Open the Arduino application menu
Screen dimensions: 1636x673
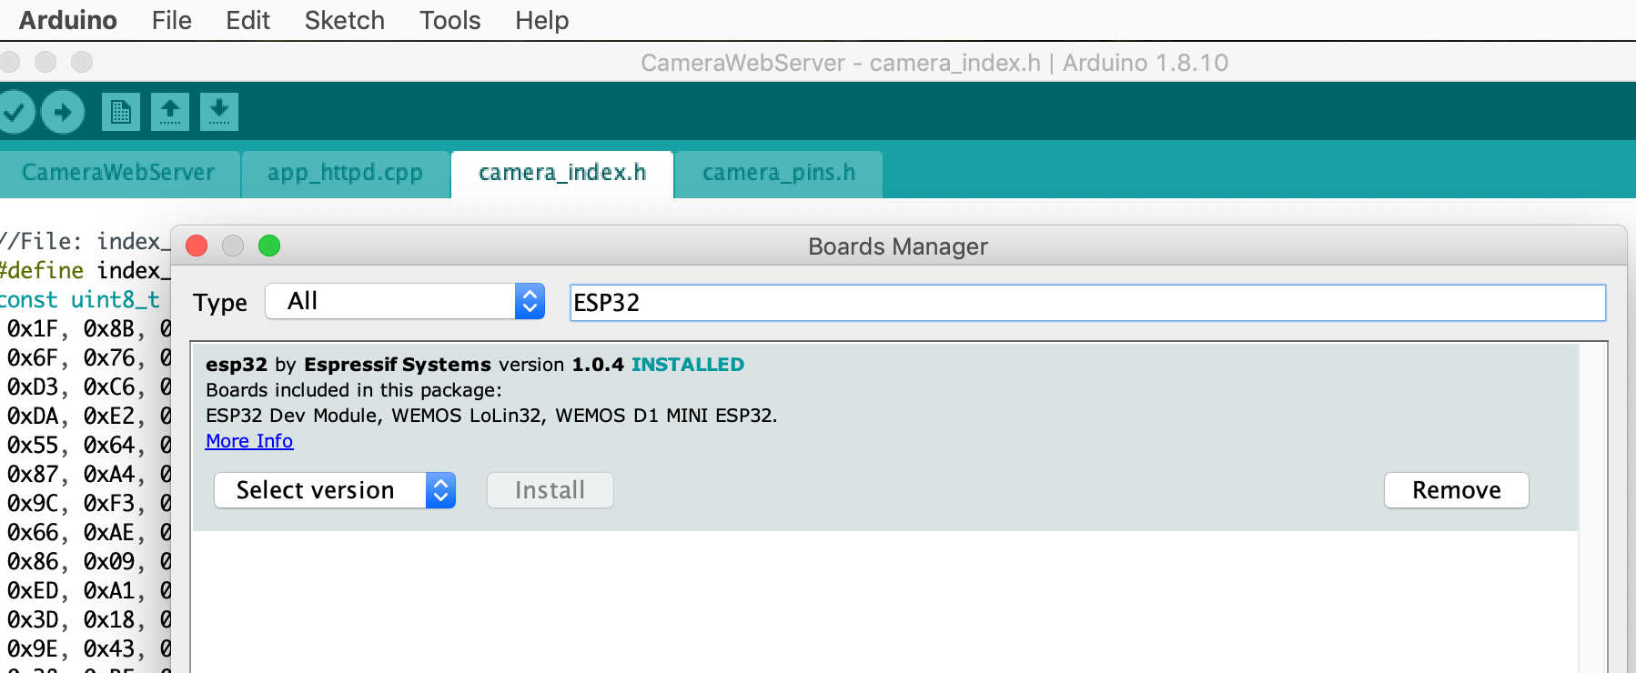click(68, 20)
